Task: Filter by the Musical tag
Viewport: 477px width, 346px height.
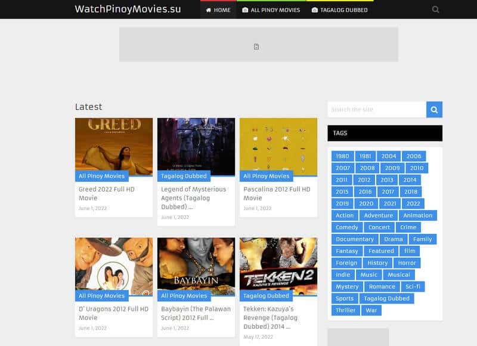Action: (399, 275)
